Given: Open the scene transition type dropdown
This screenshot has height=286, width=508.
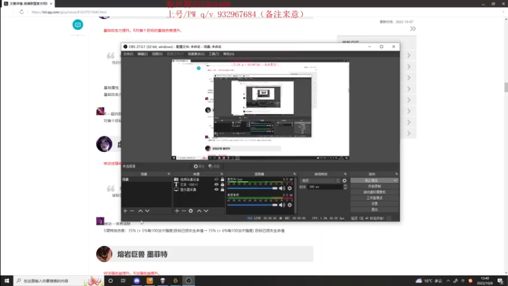Looking at the screenshot, I should tap(321, 180).
